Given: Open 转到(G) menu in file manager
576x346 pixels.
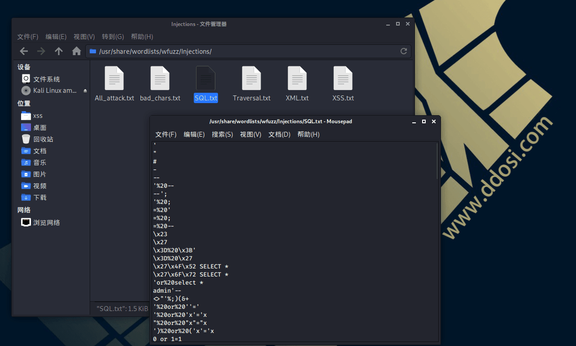Looking at the screenshot, I should pyautogui.click(x=113, y=37).
